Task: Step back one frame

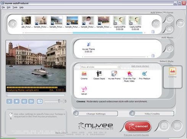Action: [24, 101]
